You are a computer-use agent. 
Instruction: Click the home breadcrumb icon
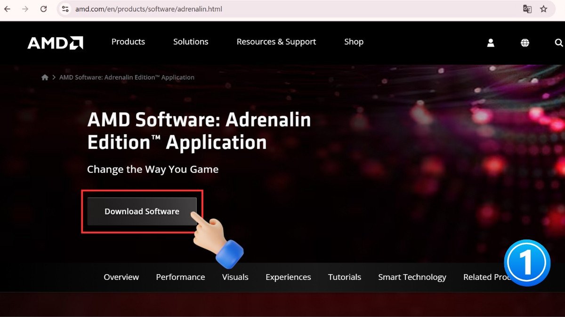(x=45, y=77)
